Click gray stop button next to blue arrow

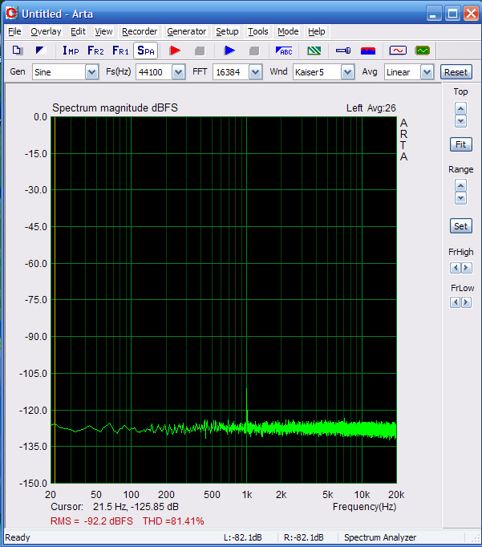coord(254,51)
